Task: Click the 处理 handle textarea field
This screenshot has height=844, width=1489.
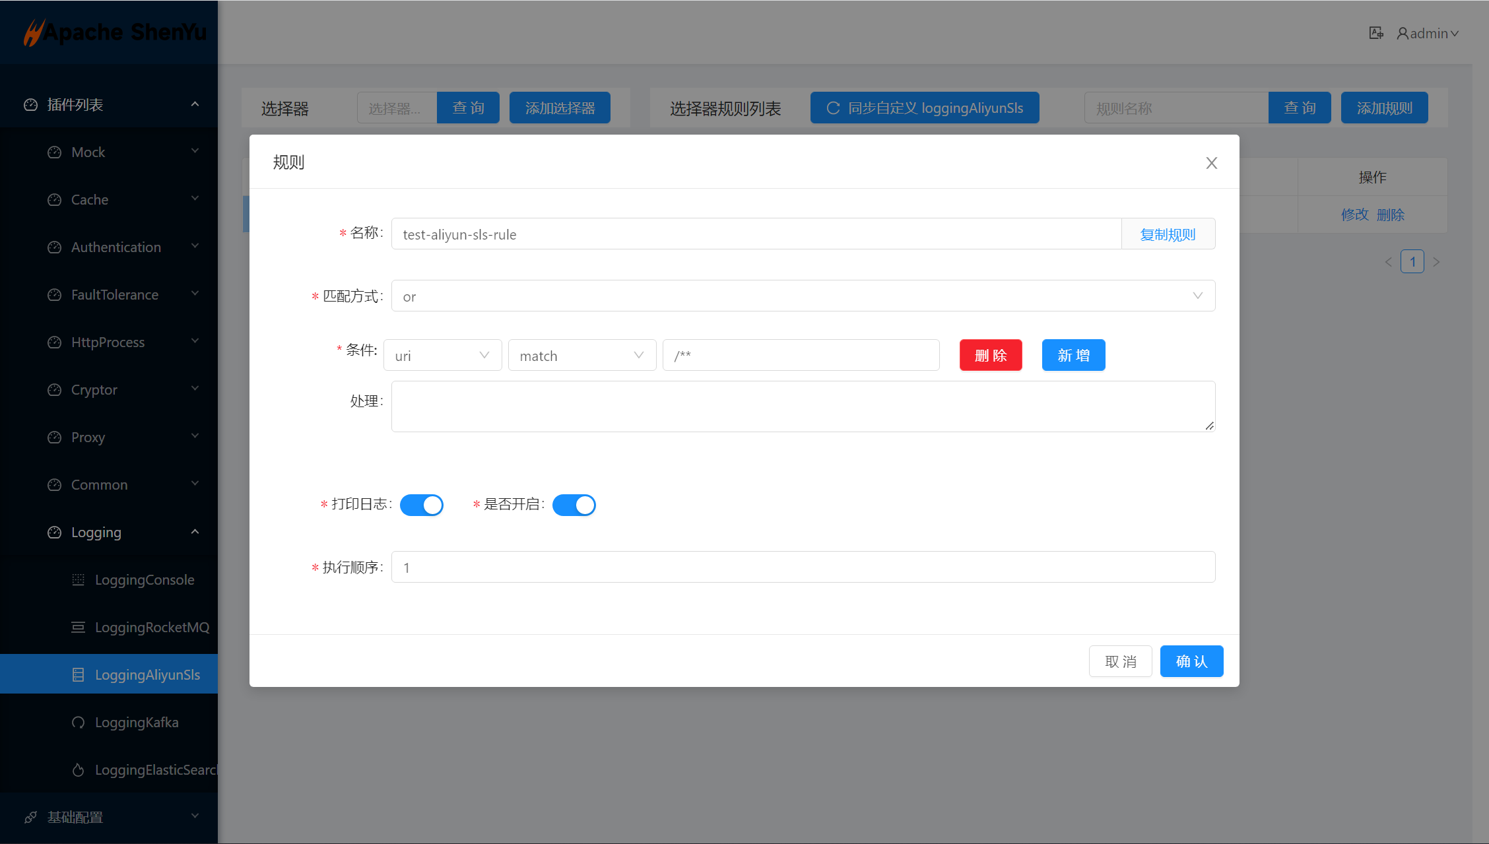Action: [803, 406]
